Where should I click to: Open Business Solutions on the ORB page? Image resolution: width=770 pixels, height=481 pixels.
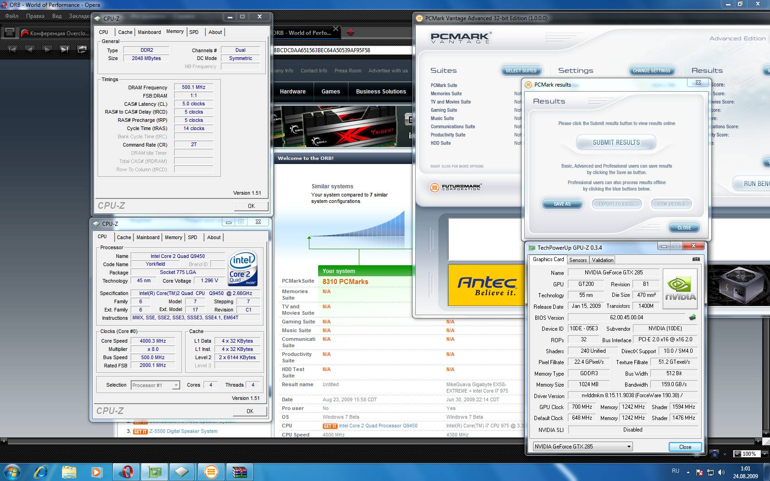381,92
